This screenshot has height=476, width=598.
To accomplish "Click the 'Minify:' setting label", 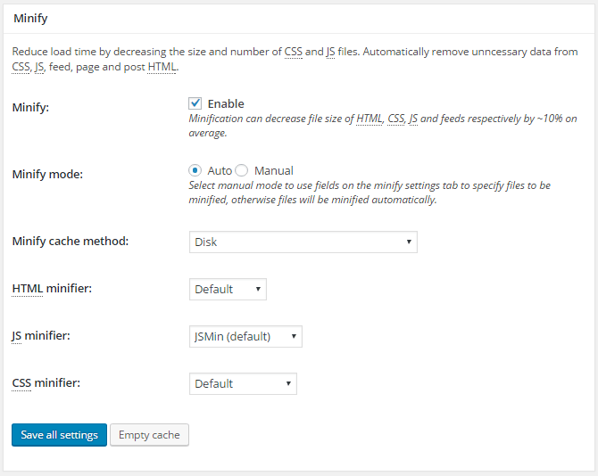I will [30, 107].
